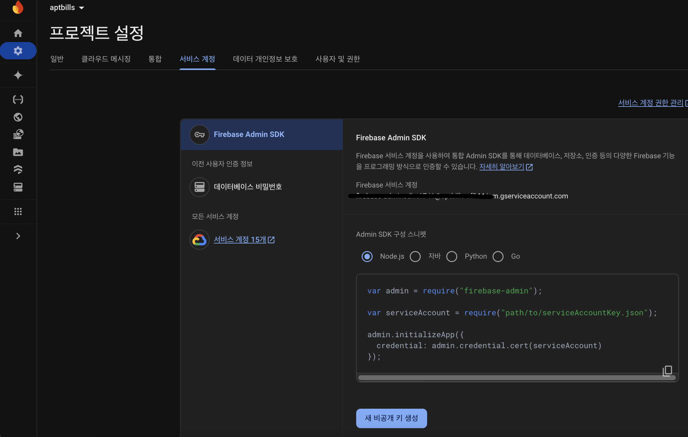Click the Admin SDK 구성 스니펫 label
Screen dimensions: 688x437
pos(391,234)
